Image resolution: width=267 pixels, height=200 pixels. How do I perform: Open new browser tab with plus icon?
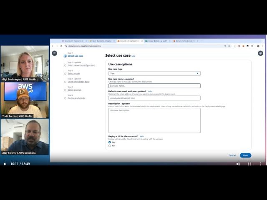point(202,41)
